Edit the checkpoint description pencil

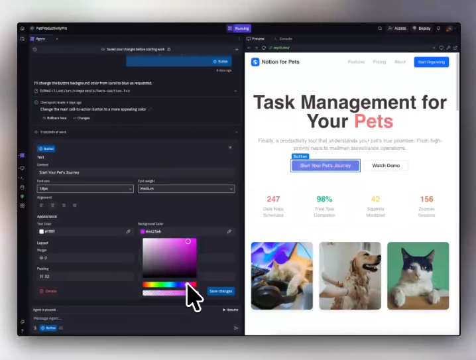point(150,109)
